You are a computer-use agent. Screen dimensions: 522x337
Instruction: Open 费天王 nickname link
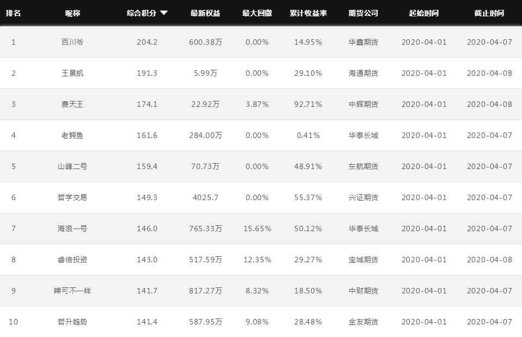[72, 104]
